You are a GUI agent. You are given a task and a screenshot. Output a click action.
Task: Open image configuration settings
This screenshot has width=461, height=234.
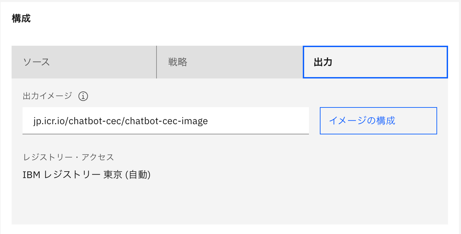point(378,121)
